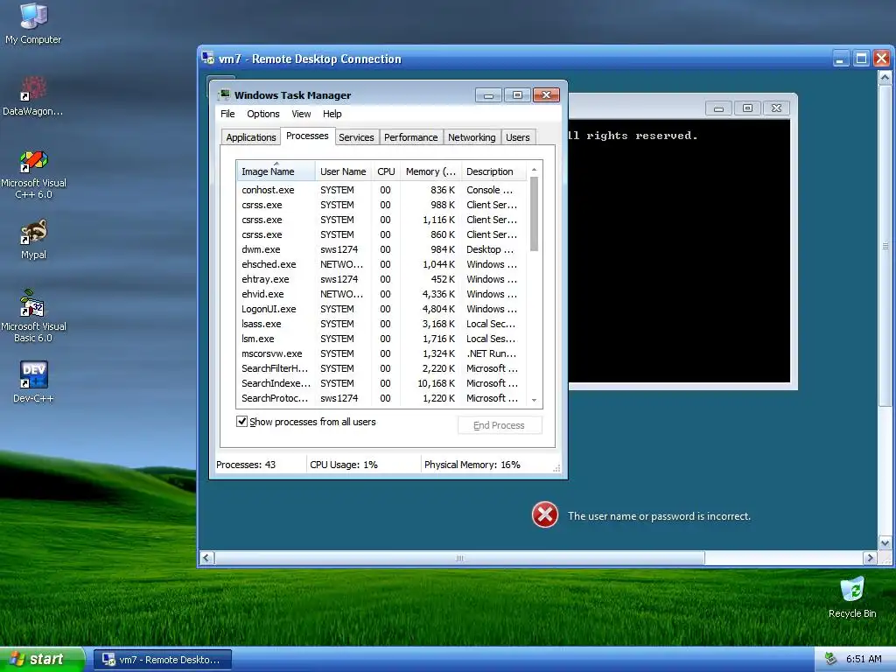
Task: Open the Options menu in Task Manager
Action: pyautogui.click(x=262, y=114)
